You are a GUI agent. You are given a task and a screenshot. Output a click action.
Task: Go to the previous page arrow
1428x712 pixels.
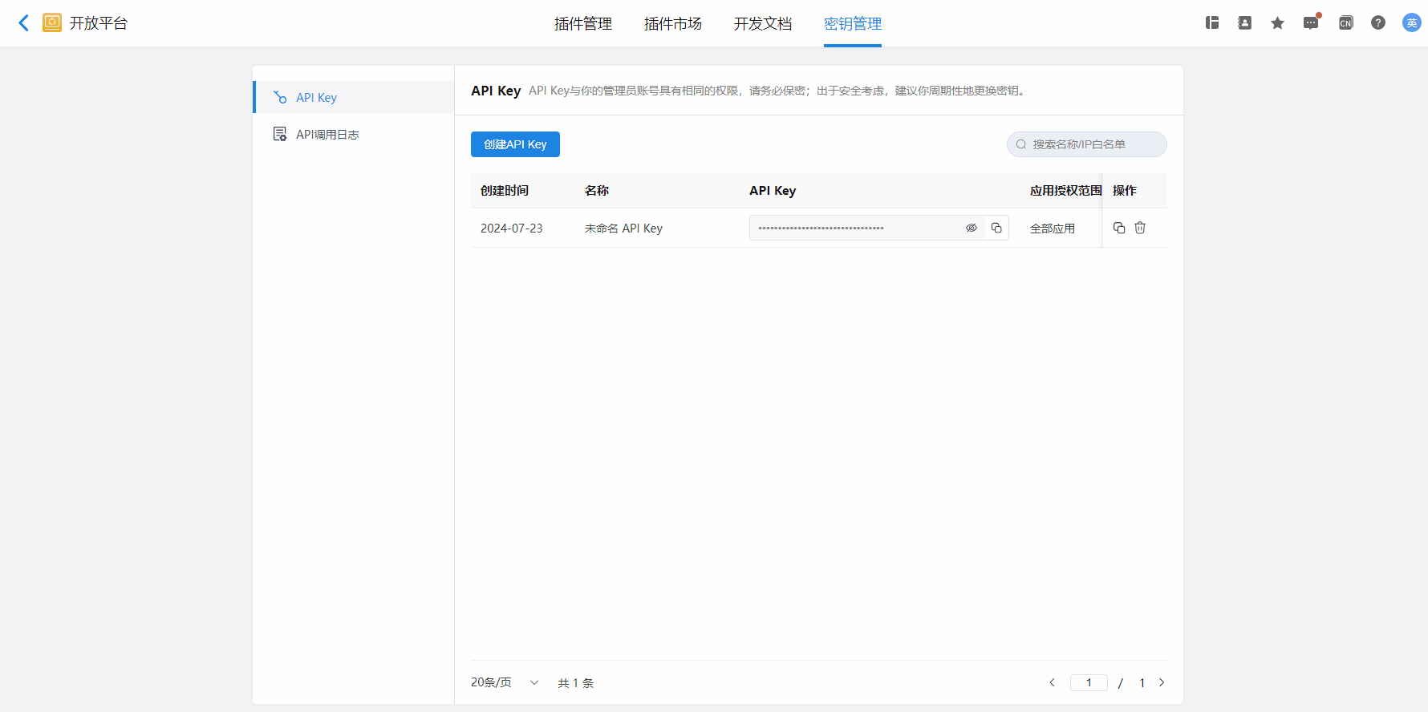(1052, 682)
